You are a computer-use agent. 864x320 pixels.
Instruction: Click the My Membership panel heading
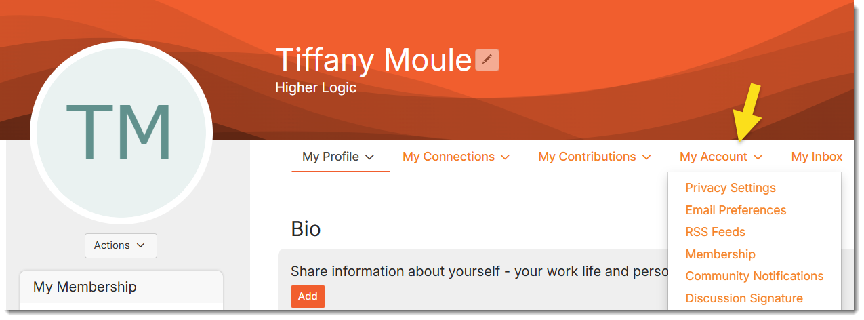point(85,287)
